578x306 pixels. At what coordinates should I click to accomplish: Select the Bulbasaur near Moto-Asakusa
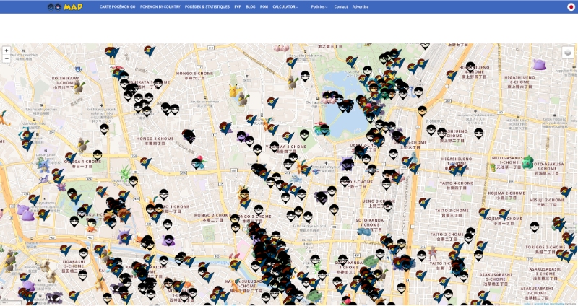pyautogui.click(x=528, y=162)
